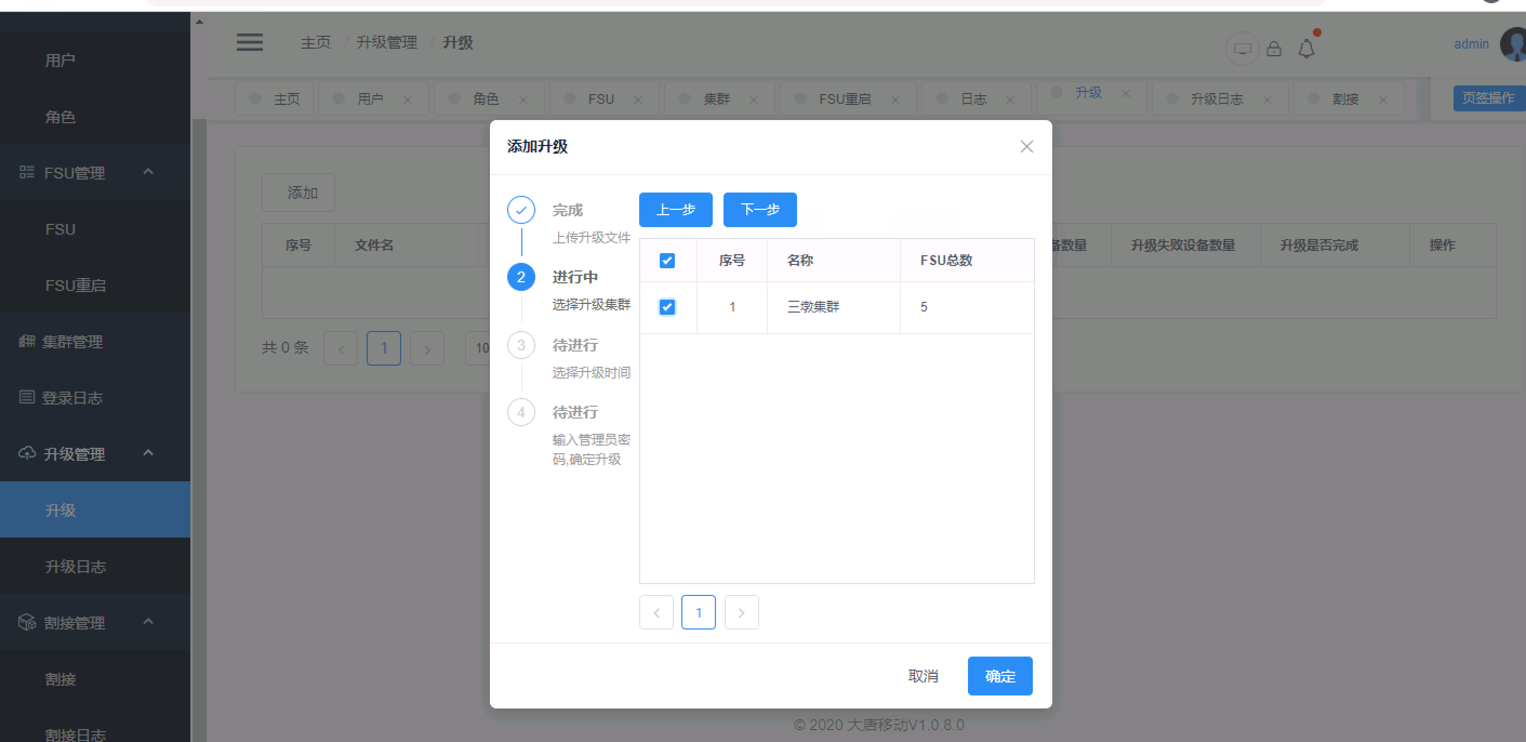Close the 日志 tab with its X

[1010, 100]
